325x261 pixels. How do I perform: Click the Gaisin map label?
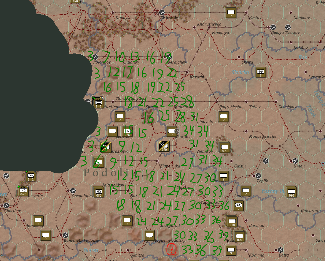click(240, 166)
